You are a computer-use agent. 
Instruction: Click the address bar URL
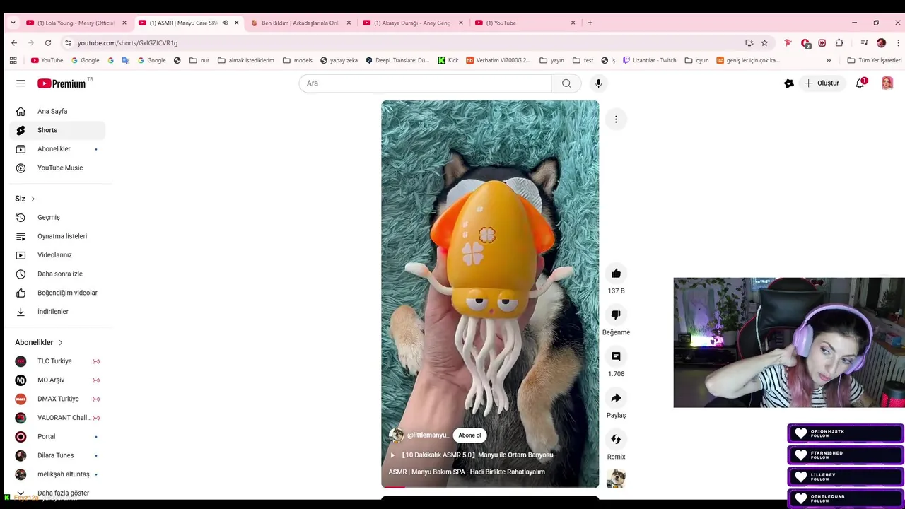tap(127, 43)
